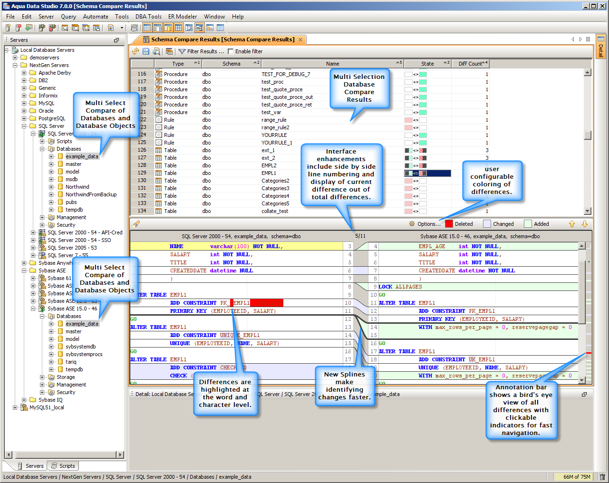The image size is (609, 483).
Task: Sort results by the Diff Count header
Action: 470,64
